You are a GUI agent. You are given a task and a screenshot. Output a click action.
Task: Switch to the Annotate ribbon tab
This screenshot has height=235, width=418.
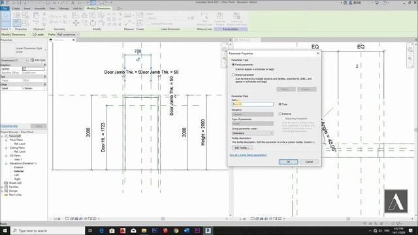point(40,8)
